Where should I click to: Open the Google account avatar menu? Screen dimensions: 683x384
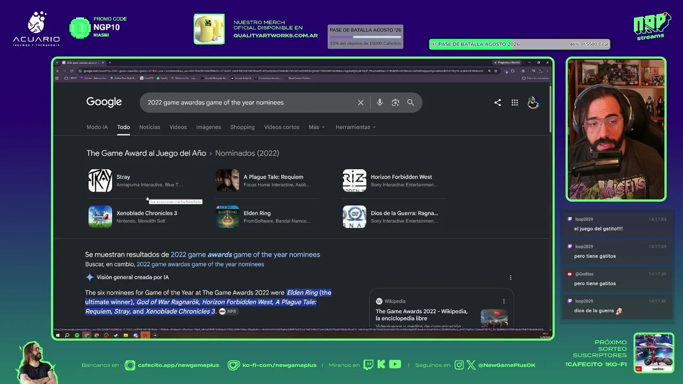pos(533,102)
